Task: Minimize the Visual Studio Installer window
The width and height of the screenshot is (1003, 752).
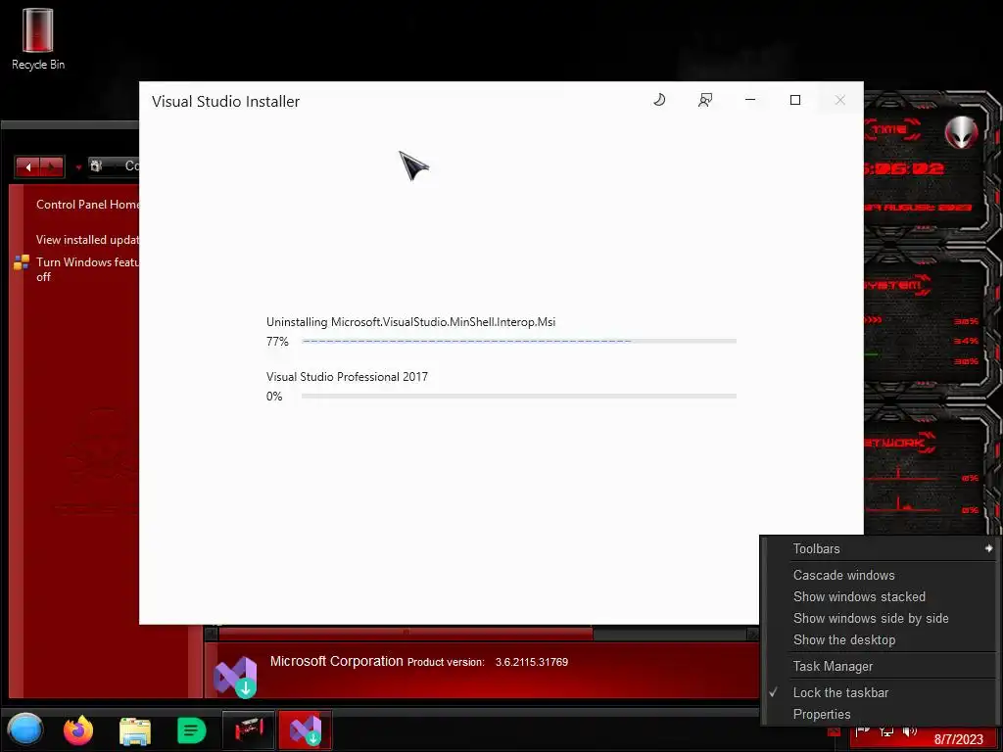Action: (x=750, y=100)
